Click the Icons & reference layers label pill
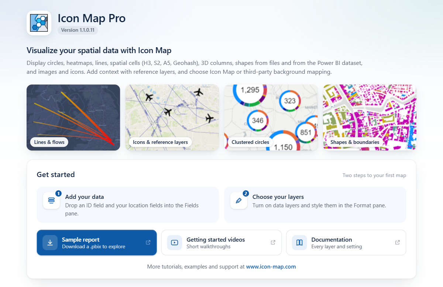 tap(160, 142)
